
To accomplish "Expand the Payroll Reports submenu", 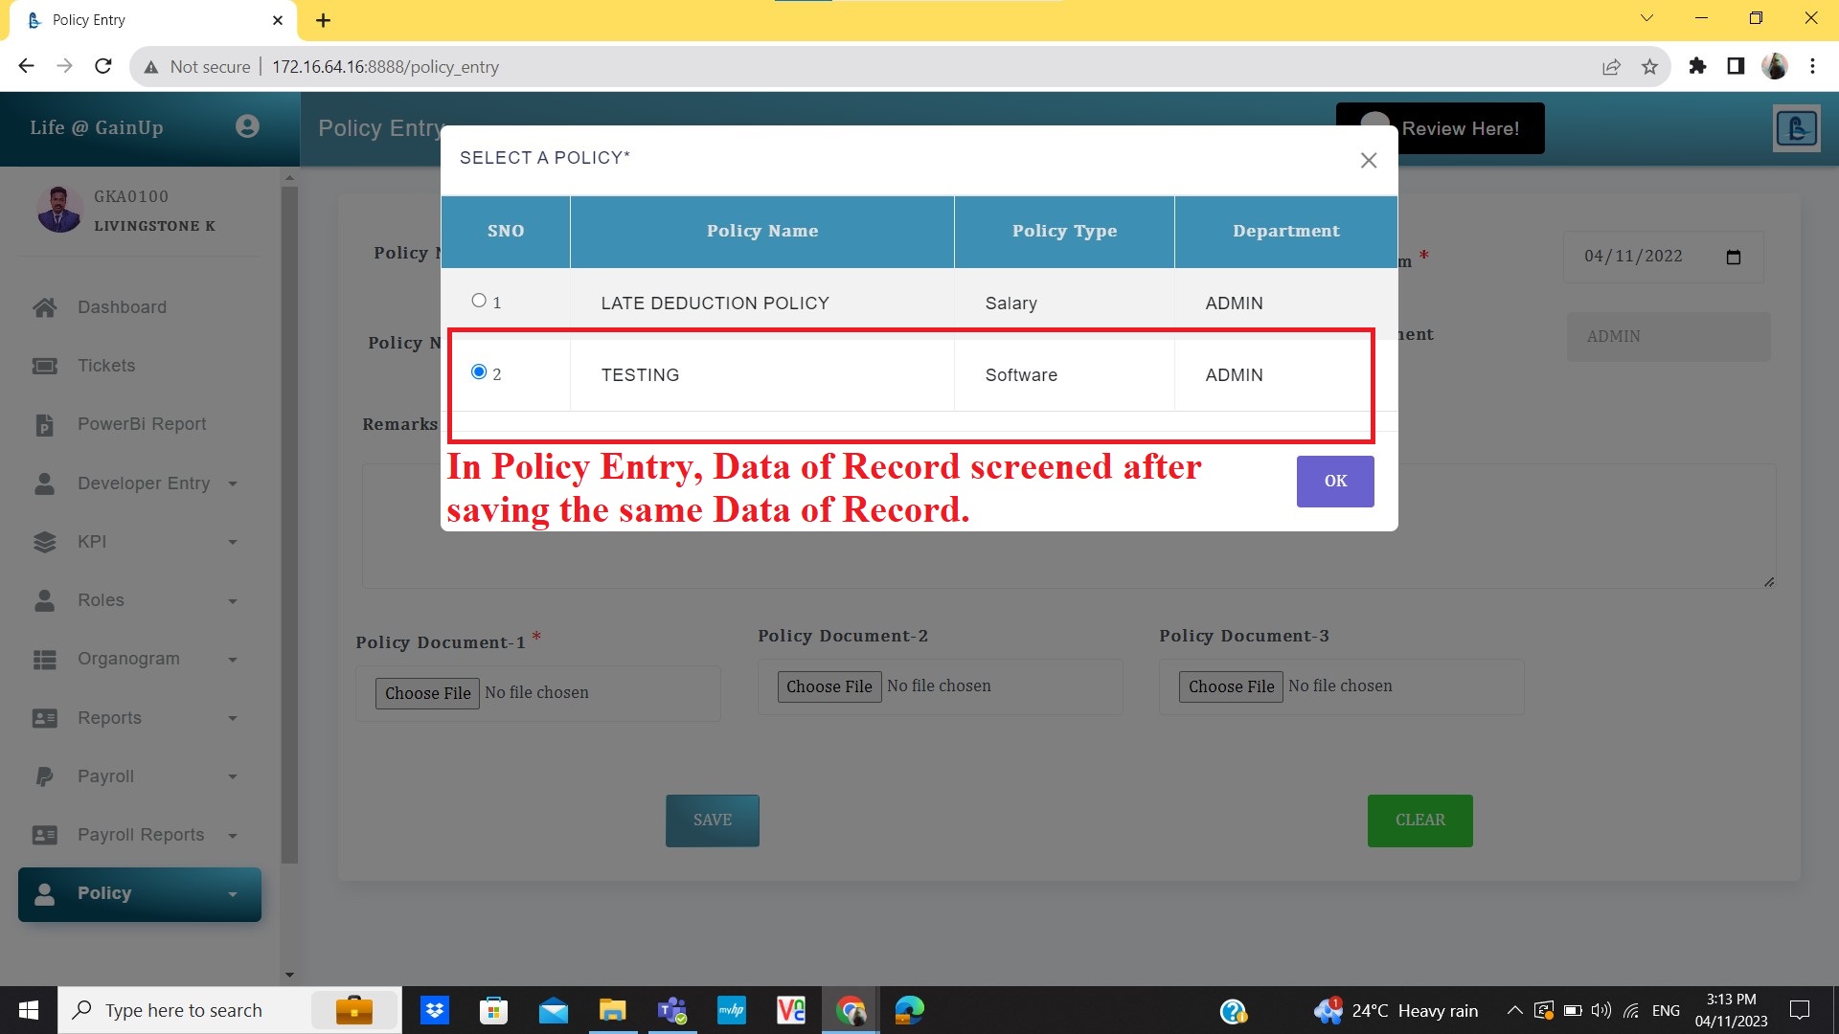I will tap(233, 836).
